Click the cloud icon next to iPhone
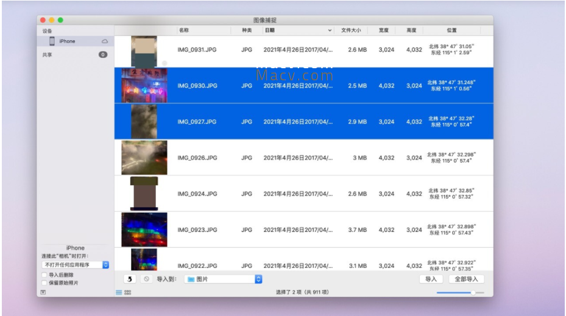566x316 pixels. [x=105, y=41]
